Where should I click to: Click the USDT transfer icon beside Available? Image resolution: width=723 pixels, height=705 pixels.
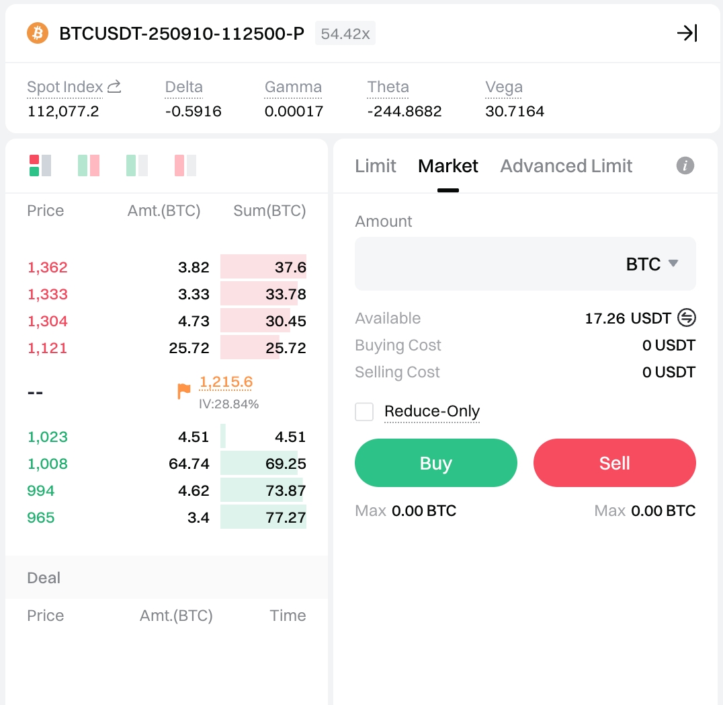click(x=687, y=318)
